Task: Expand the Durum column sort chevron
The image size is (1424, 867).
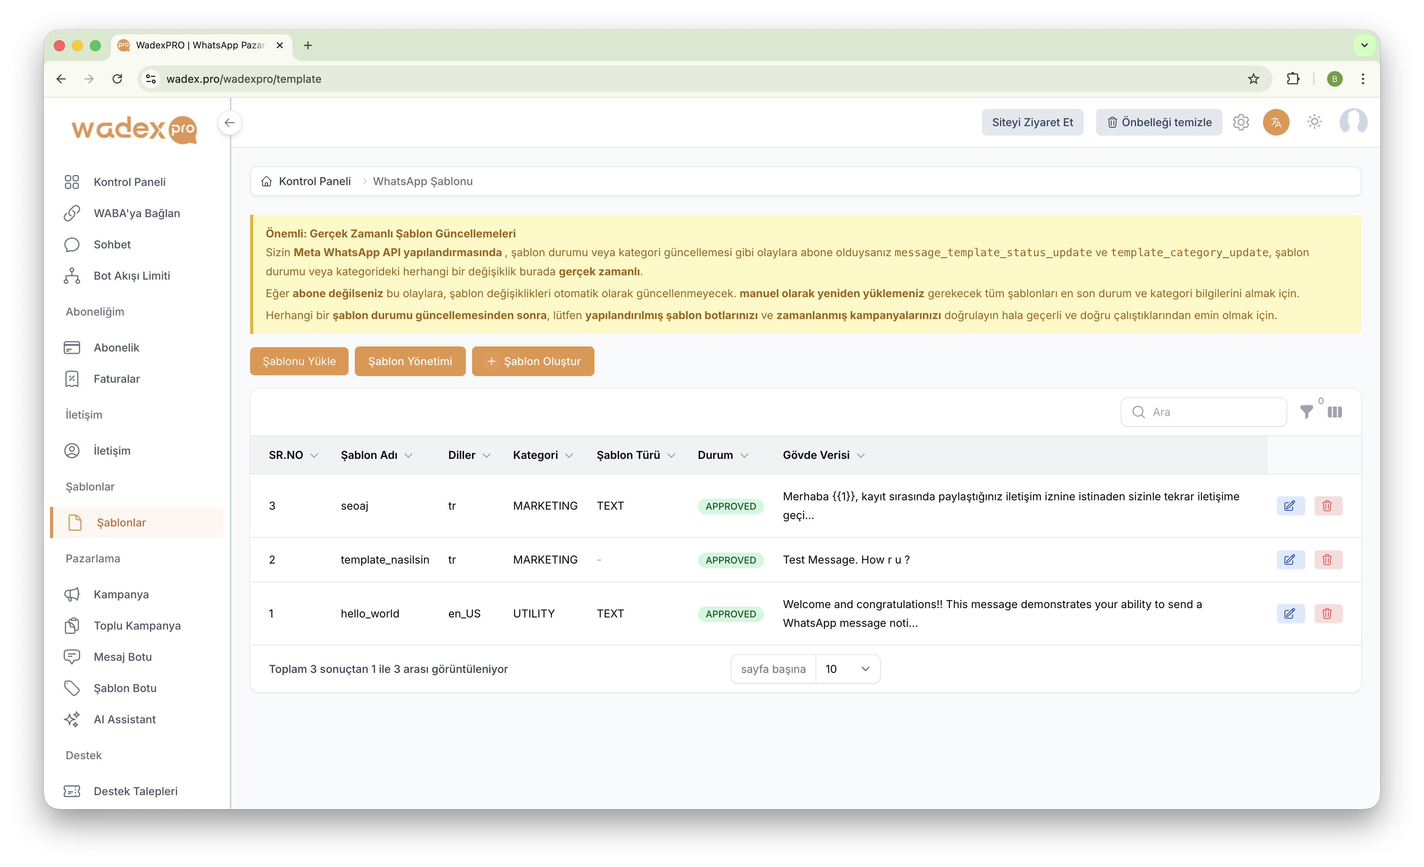Action: coord(744,456)
